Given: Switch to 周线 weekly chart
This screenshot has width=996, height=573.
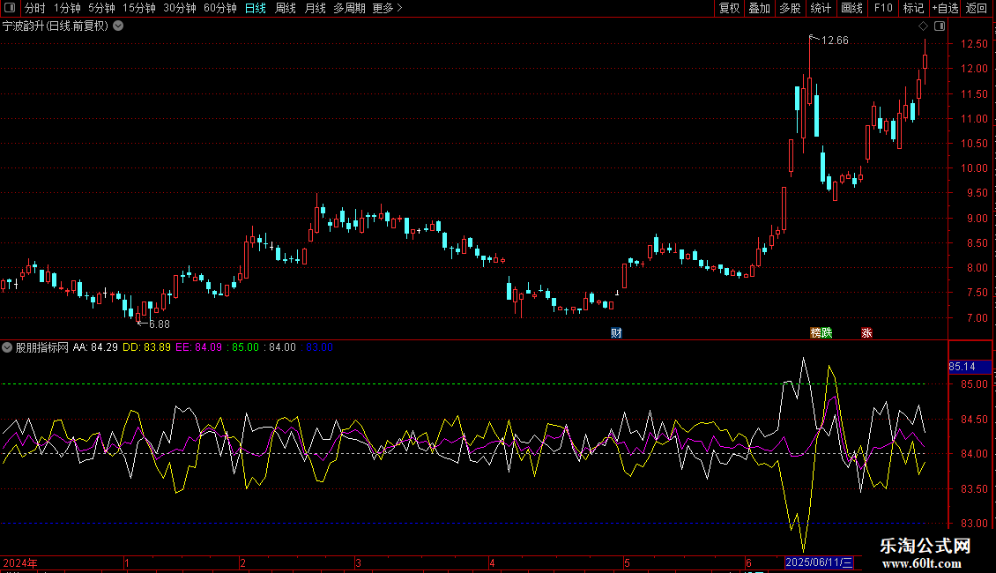Looking at the screenshot, I should pos(286,8).
